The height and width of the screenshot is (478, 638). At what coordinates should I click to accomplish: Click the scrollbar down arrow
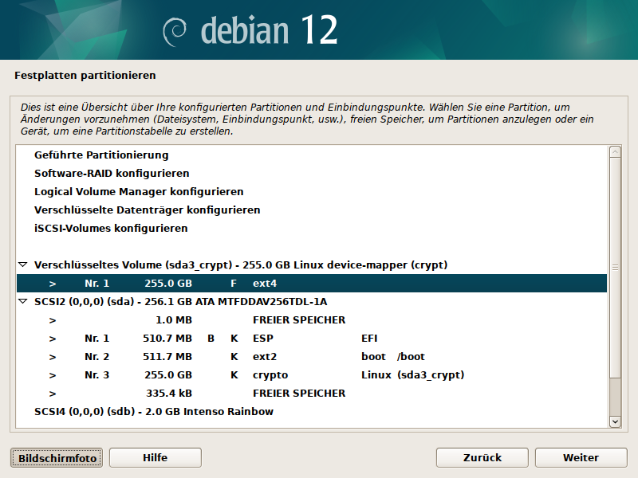pos(615,421)
